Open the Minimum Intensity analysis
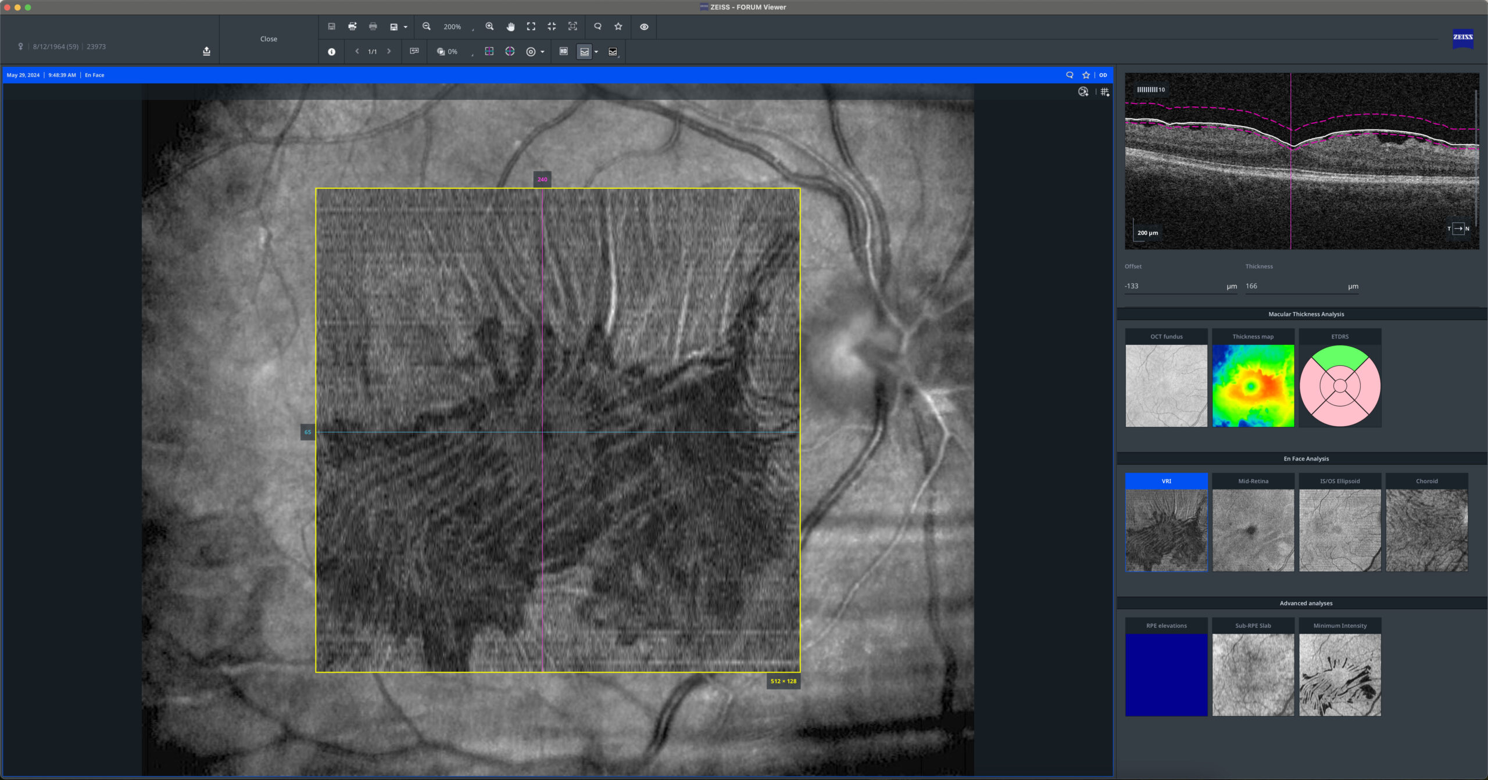The height and width of the screenshot is (780, 1488). 1340,667
